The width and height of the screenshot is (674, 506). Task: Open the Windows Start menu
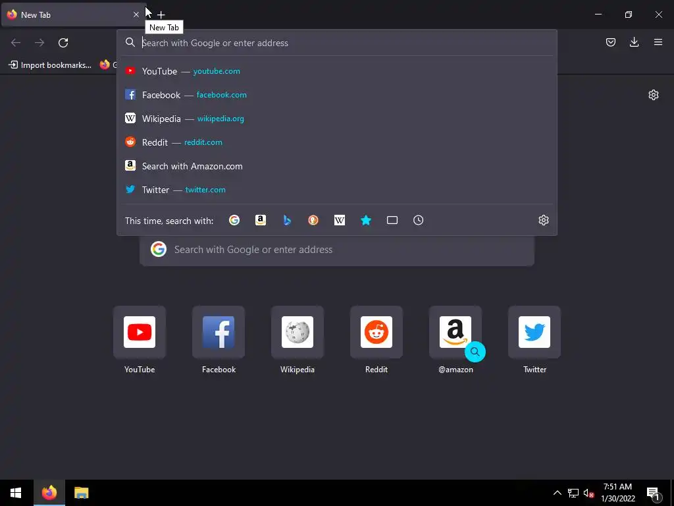[16, 493]
